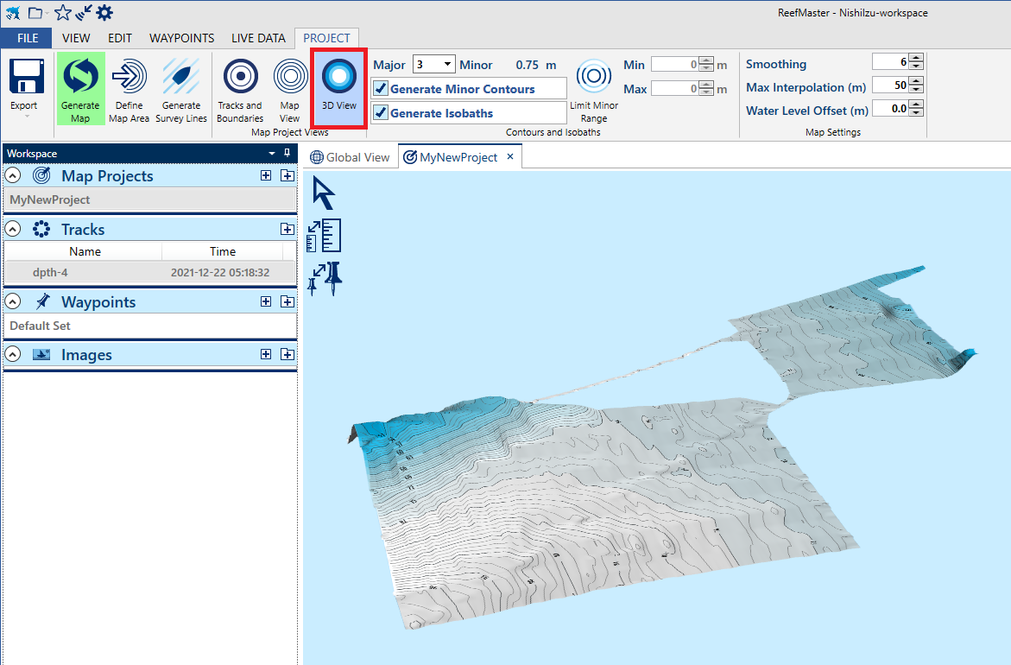The width and height of the screenshot is (1011, 665).
Task: Uncheck Generate Minor Contours checkbox
Action: pyautogui.click(x=381, y=89)
